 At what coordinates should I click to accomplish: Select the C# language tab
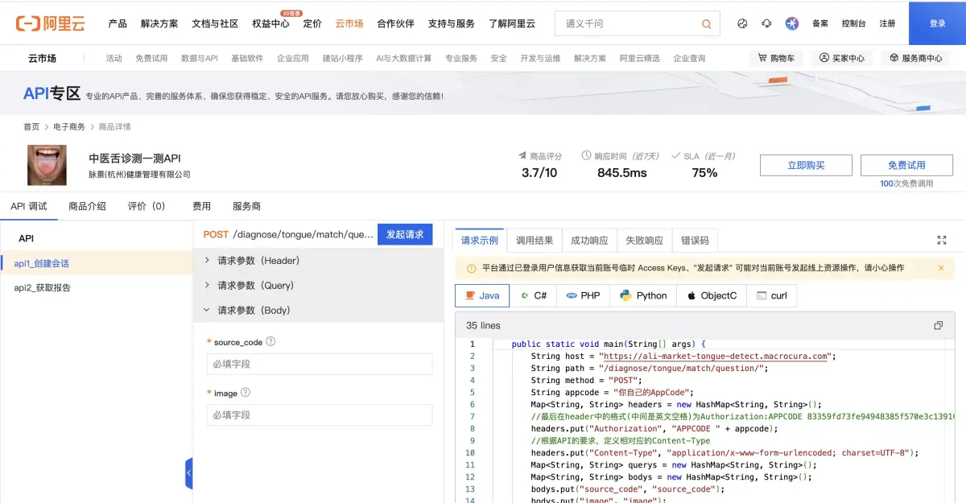pyautogui.click(x=532, y=295)
